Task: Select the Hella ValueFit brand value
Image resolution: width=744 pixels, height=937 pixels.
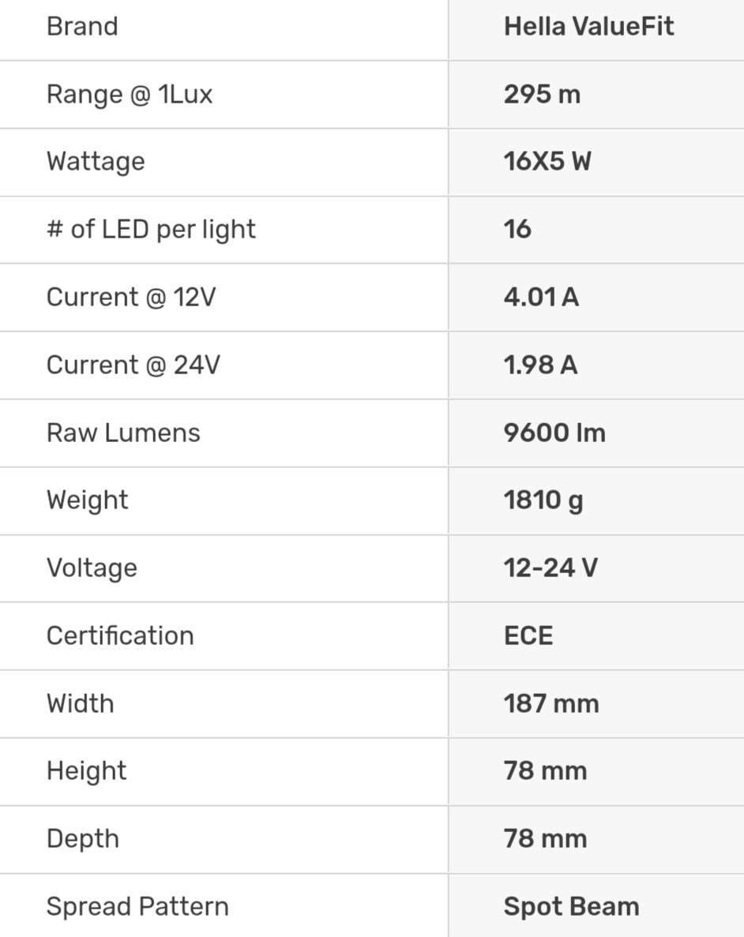Action: (588, 27)
